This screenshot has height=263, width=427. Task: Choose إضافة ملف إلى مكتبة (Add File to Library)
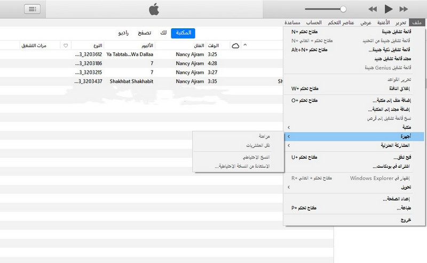[354, 100]
